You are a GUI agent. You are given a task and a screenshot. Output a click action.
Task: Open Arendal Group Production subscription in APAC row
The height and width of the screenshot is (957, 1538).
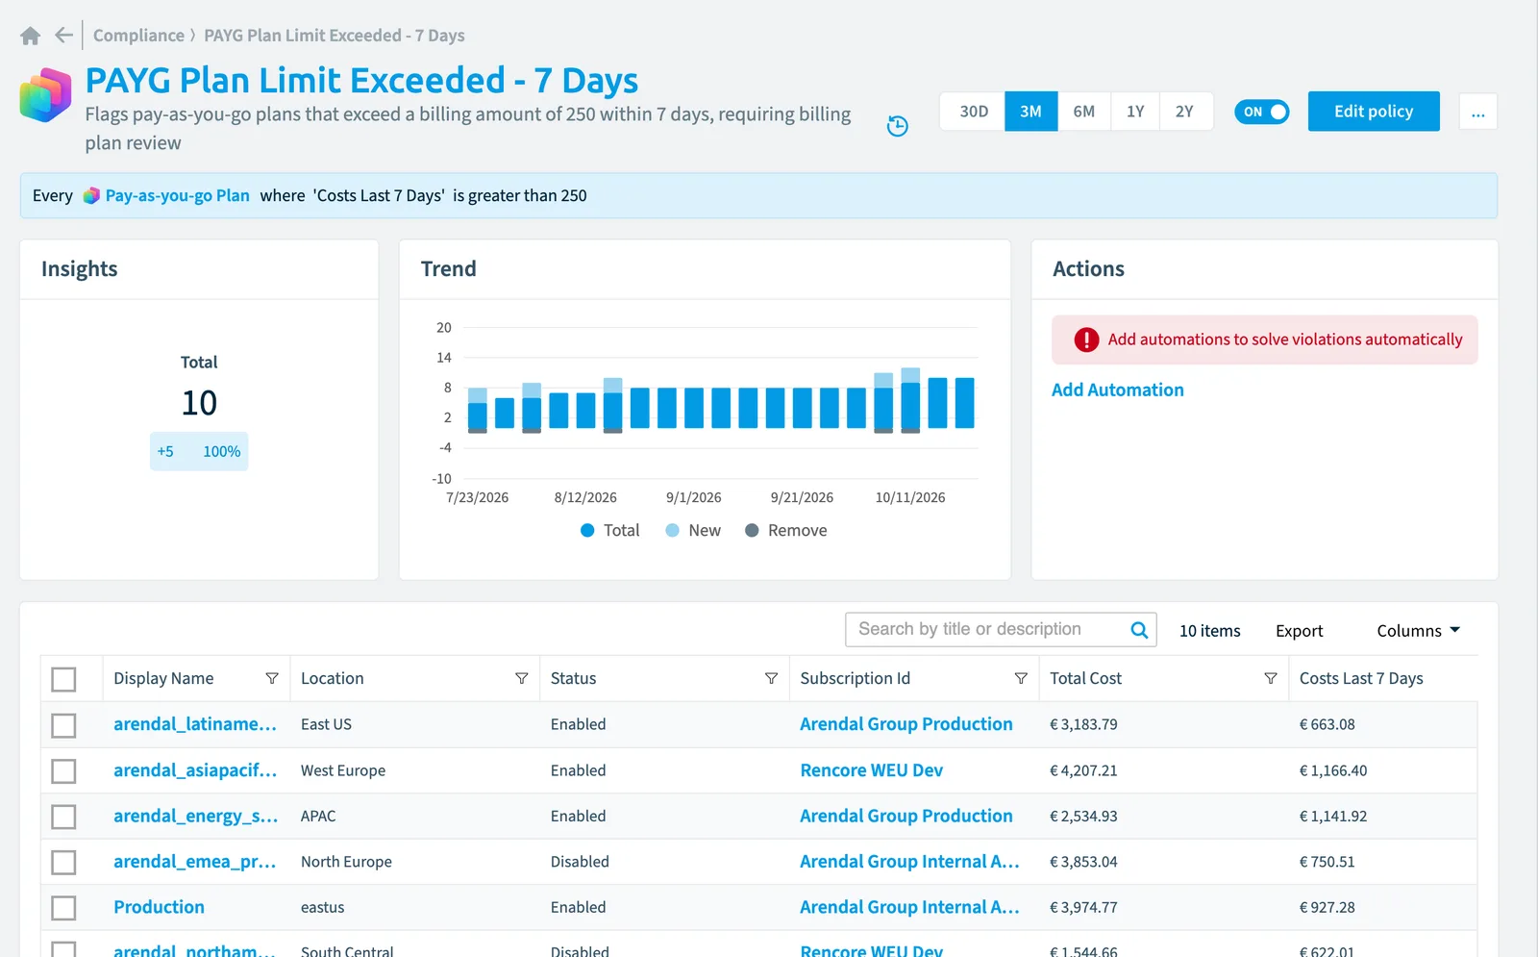906,816
